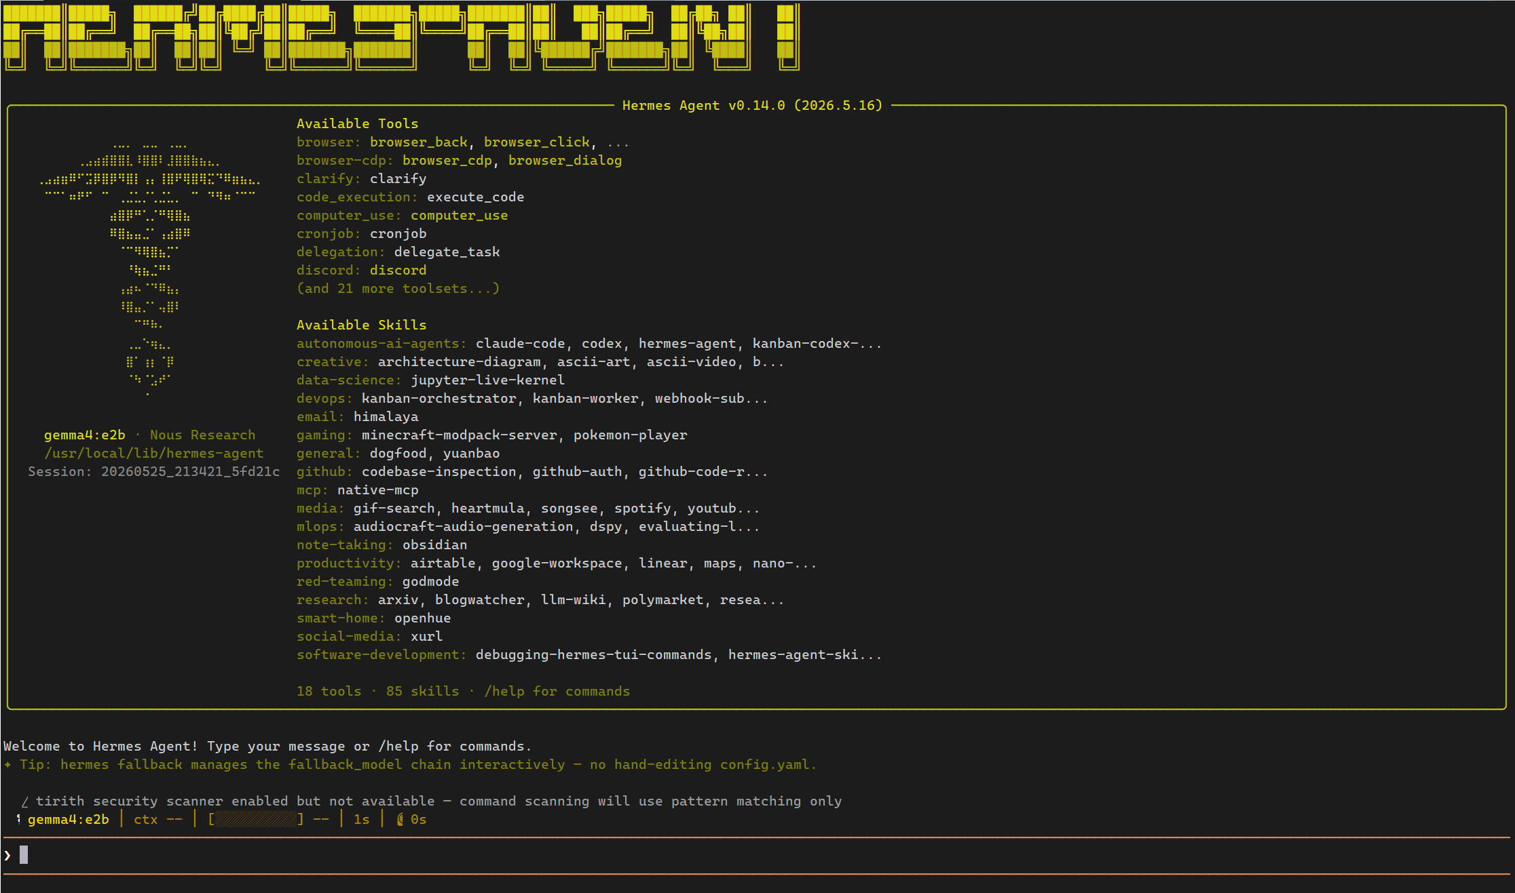This screenshot has height=893, width=1515.
Task: Click "85 skills" count in summary
Action: (423, 691)
